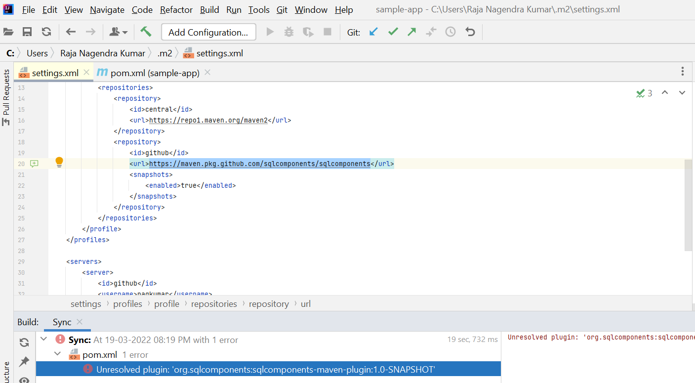Click the Run play icon
This screenshot has width=695, height=383.
click(270, 32)
